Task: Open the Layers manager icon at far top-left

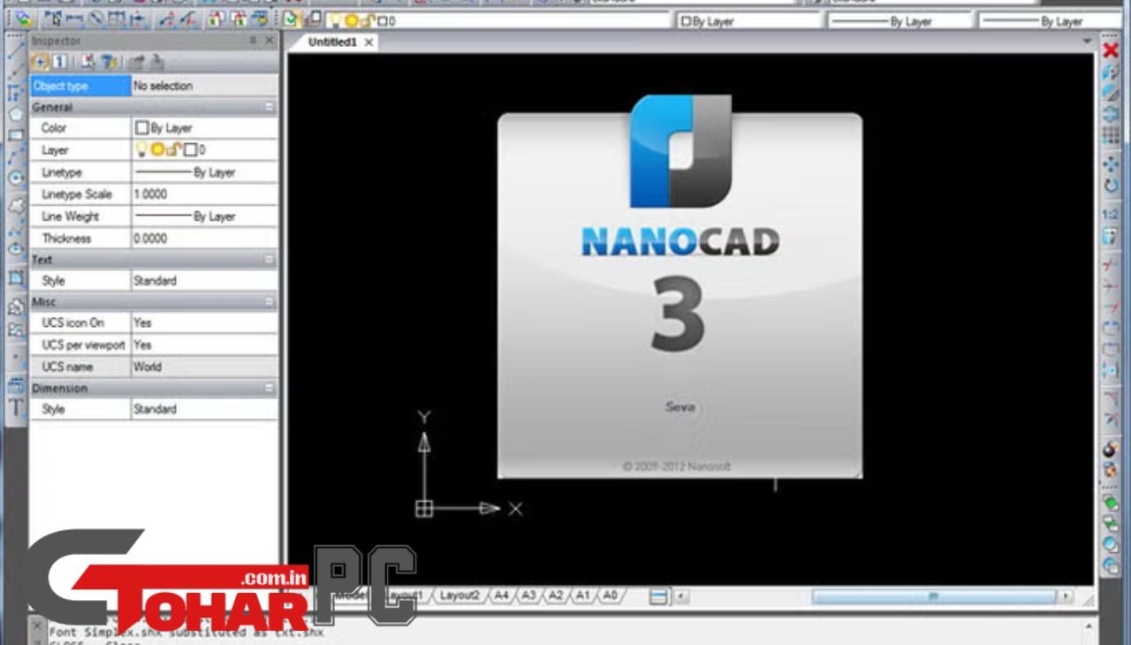Action: pyautogui.click(x=24, y=19)
